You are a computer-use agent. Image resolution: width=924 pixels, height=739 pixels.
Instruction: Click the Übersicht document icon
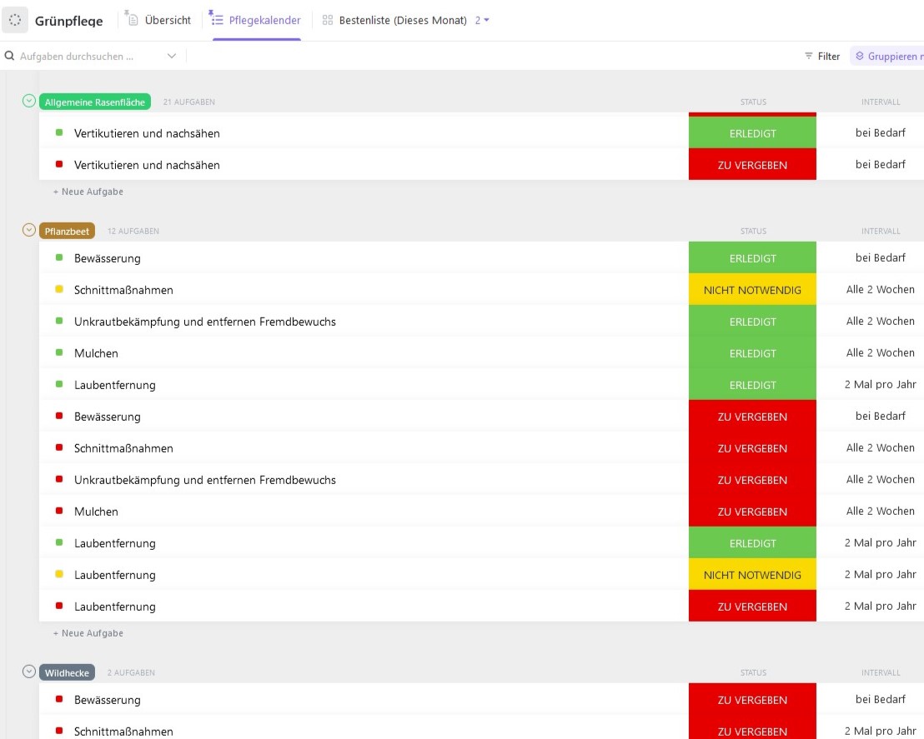pos(133,20)
